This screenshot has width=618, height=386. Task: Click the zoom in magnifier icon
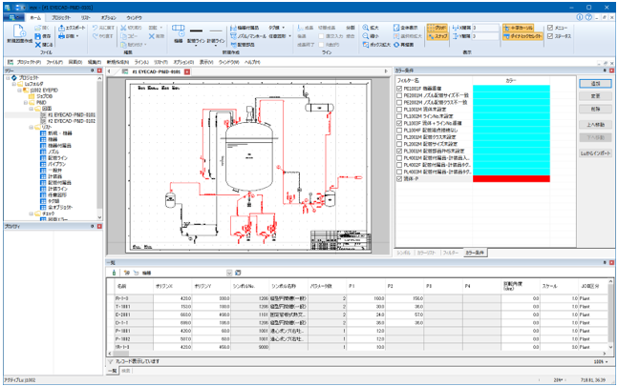(366, 28)
